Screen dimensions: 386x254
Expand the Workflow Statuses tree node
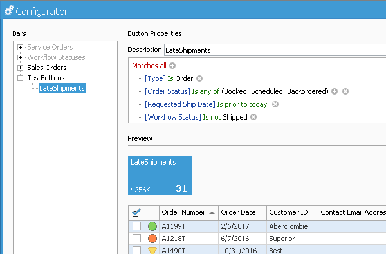coord(20,57)
